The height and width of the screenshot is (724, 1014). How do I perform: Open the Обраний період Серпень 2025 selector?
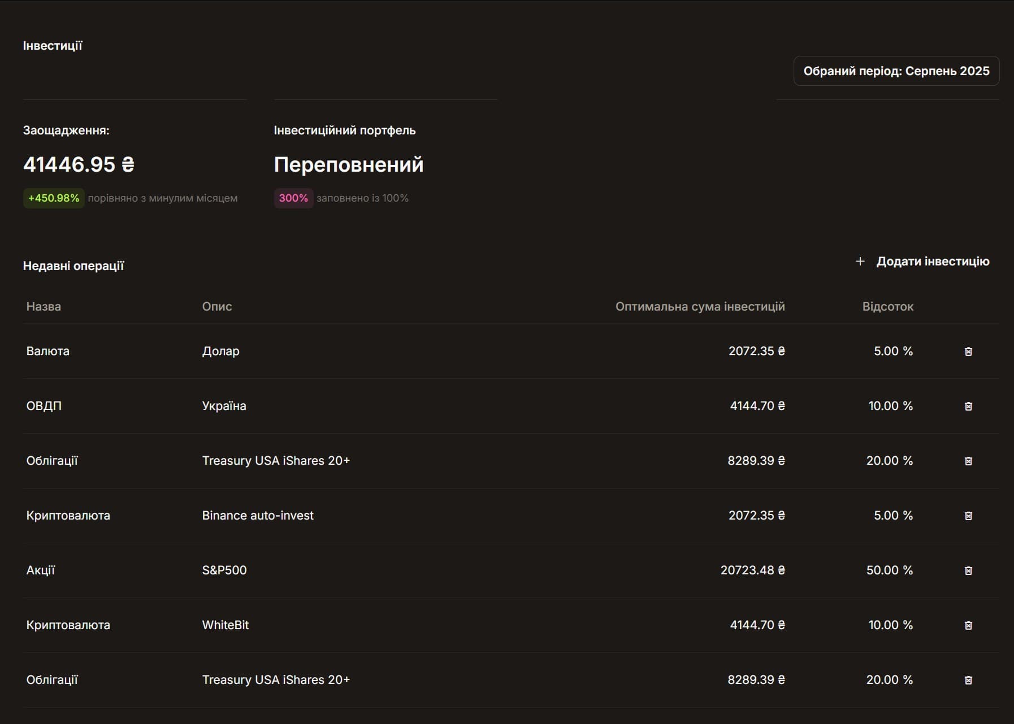pyautogui.click(x=896, y=71)
